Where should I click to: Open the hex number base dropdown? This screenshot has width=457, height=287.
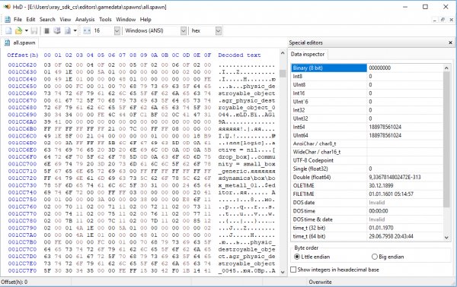click(x=219, y=31)
